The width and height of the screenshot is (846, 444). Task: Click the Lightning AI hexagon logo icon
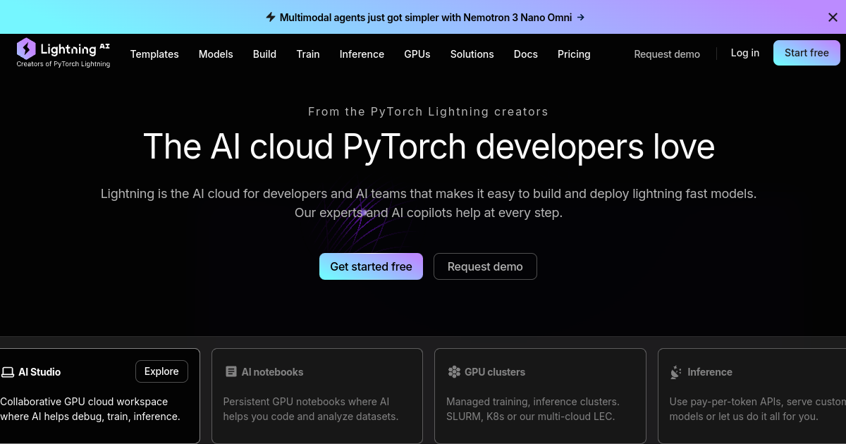pyautogui.click(x=26, y=49)
